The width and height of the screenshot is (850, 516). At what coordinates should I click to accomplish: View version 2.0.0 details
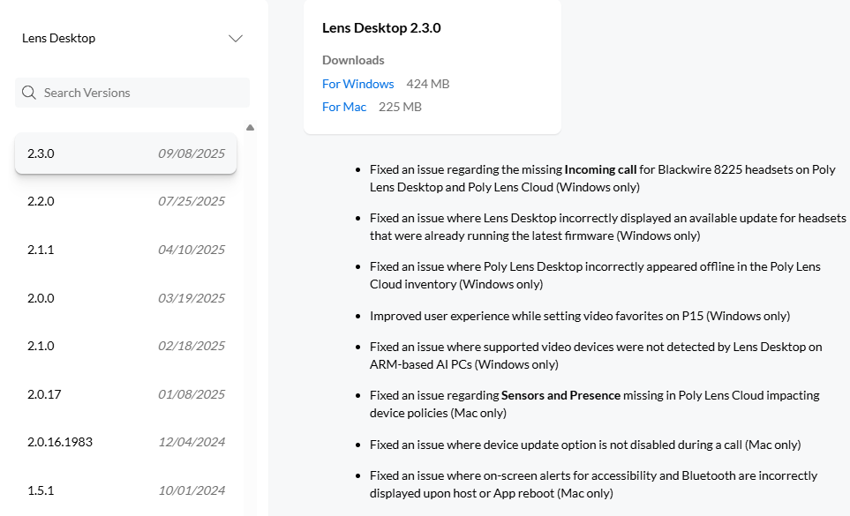coord(125,297)
